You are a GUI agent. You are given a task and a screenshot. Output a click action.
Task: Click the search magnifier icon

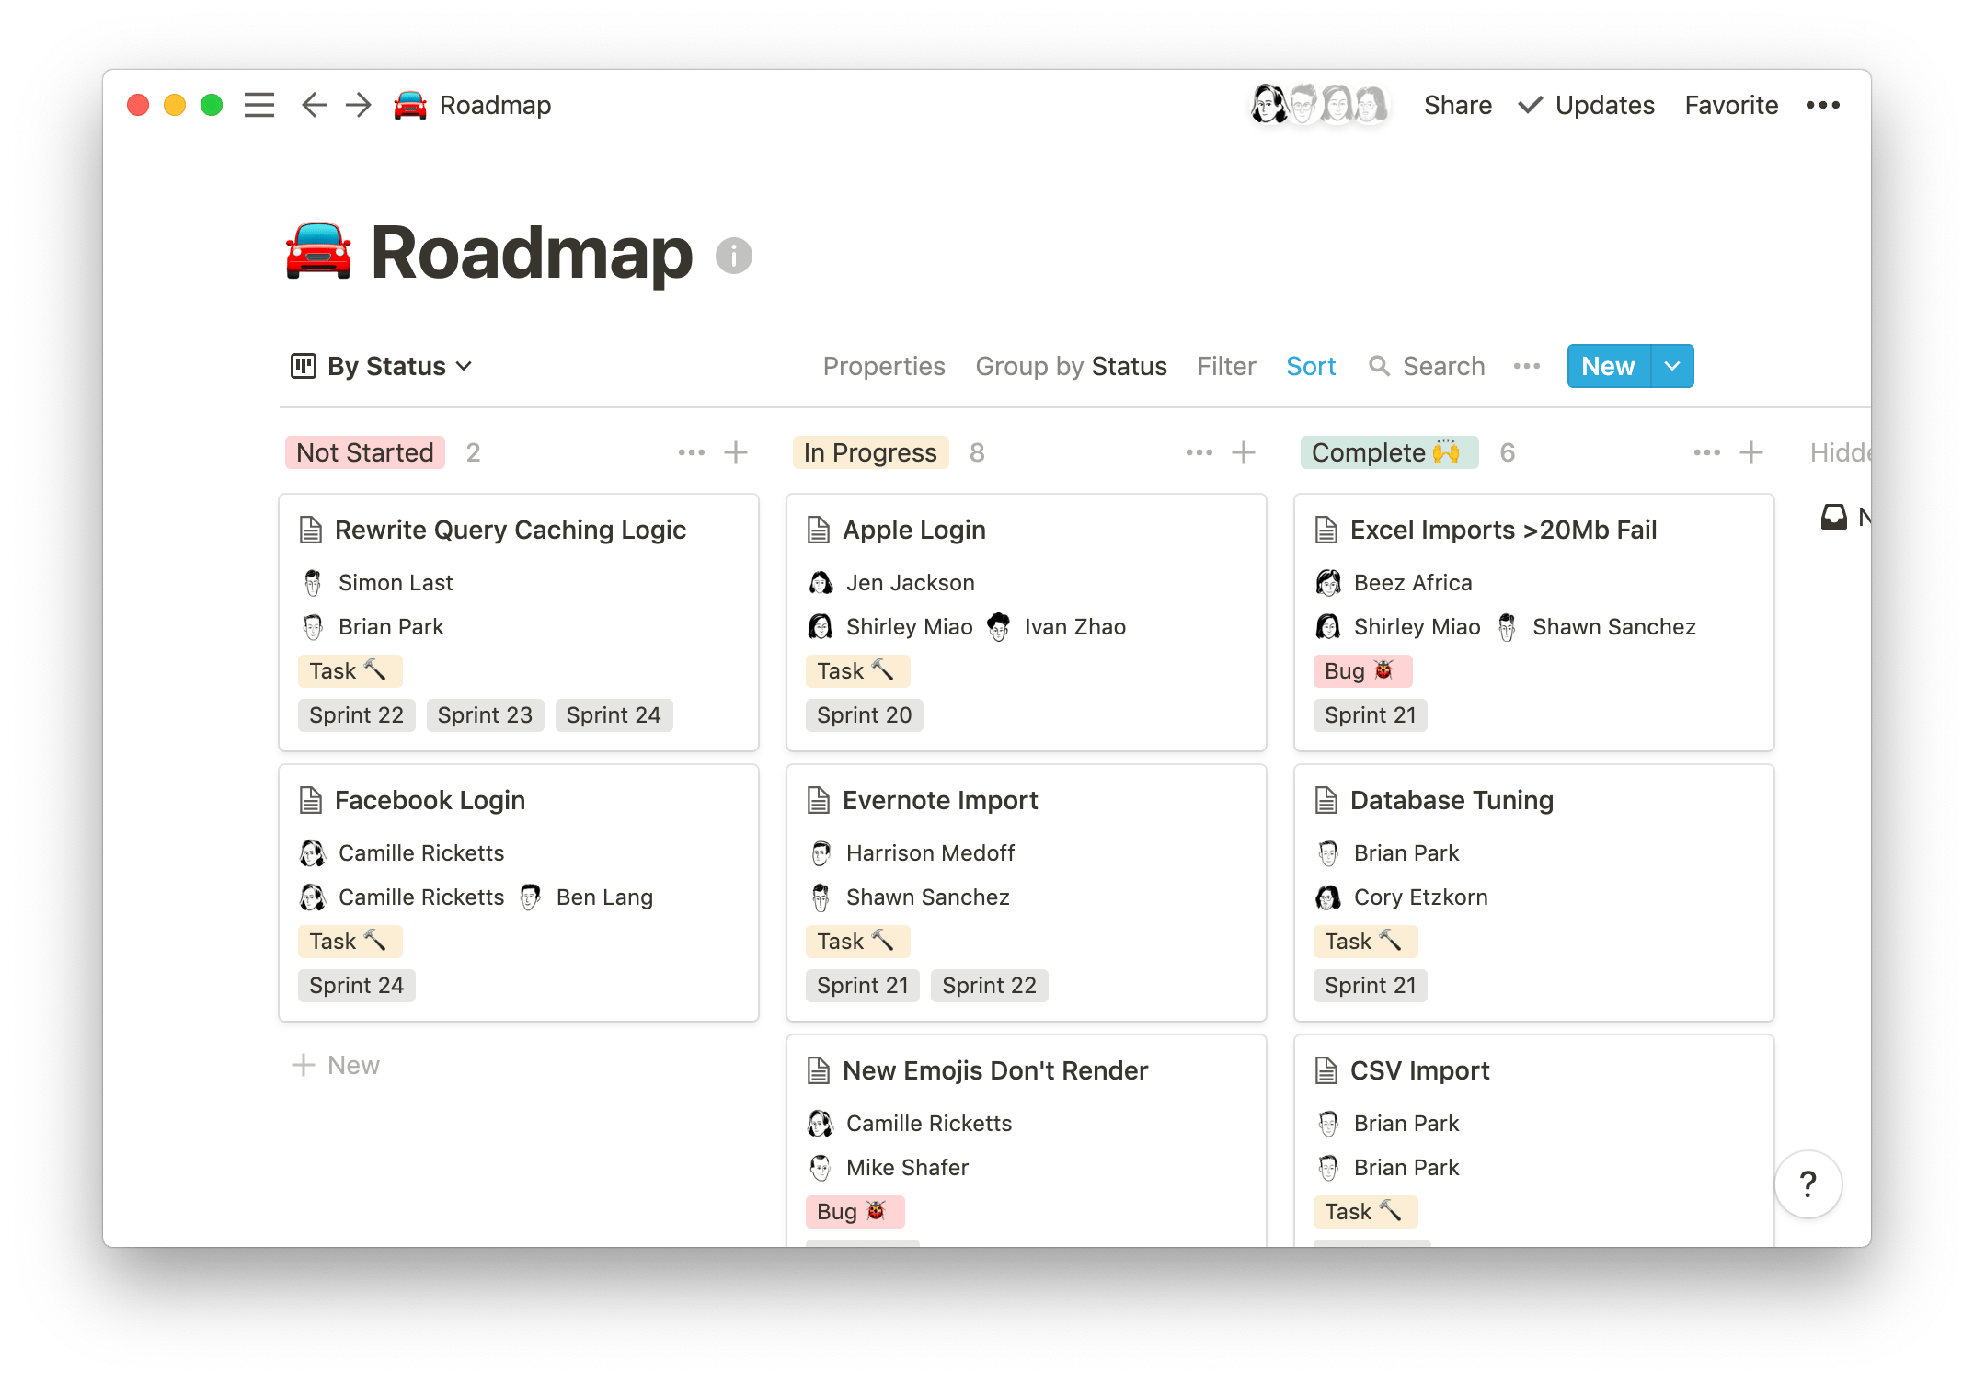1380,366
